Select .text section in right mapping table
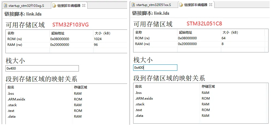Screen dimensions: 271x125 139,110
